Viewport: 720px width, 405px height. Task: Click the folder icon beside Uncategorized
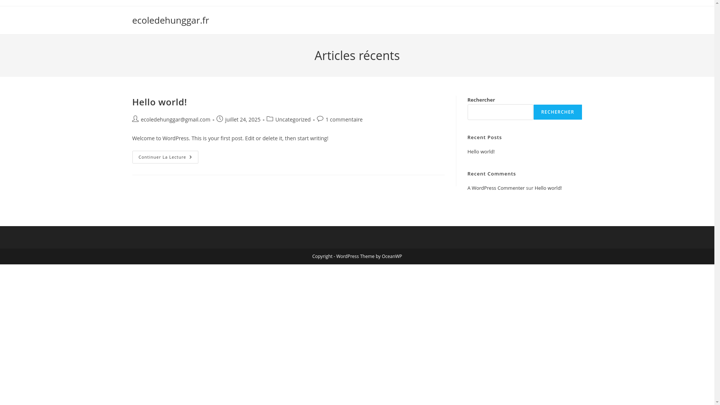[270, 119]
